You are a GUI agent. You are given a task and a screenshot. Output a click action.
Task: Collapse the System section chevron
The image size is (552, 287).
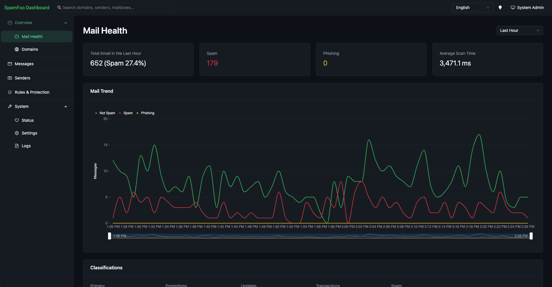(66, 106)
